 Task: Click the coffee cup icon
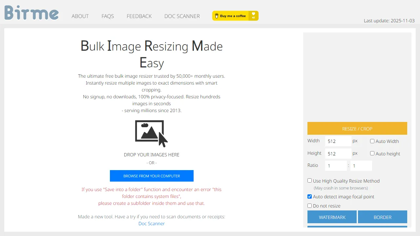pyautogui.click(x=217, y=15)
